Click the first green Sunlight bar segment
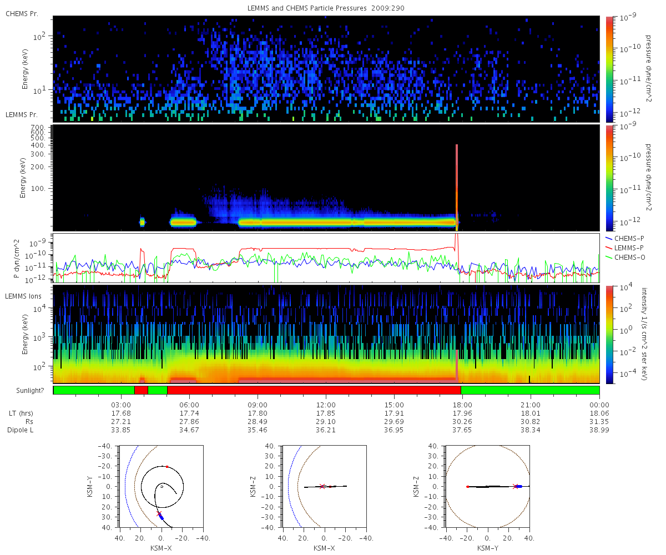The height and width of the screenshot is (555, 666). (x=94, y=390)
